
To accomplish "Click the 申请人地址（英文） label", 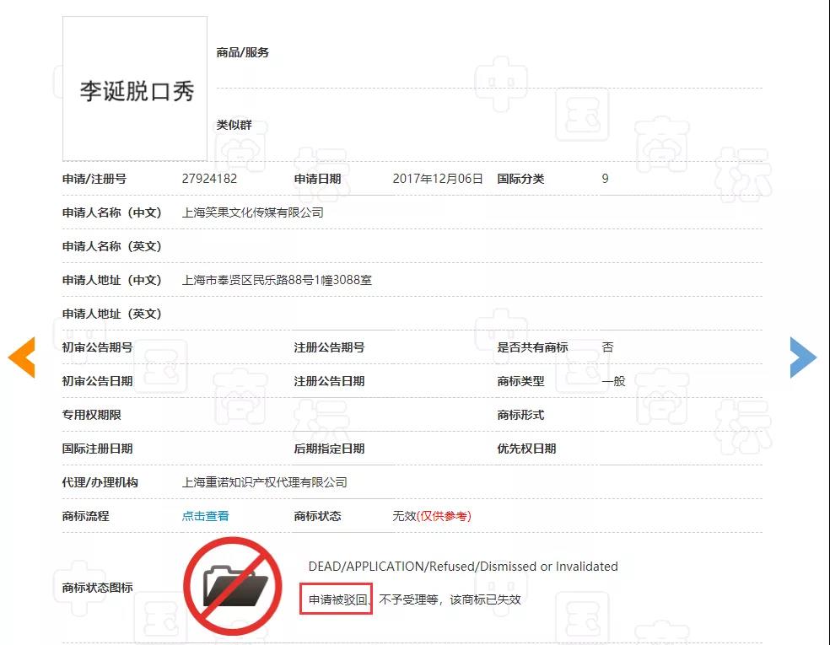I will coord(111,314).
